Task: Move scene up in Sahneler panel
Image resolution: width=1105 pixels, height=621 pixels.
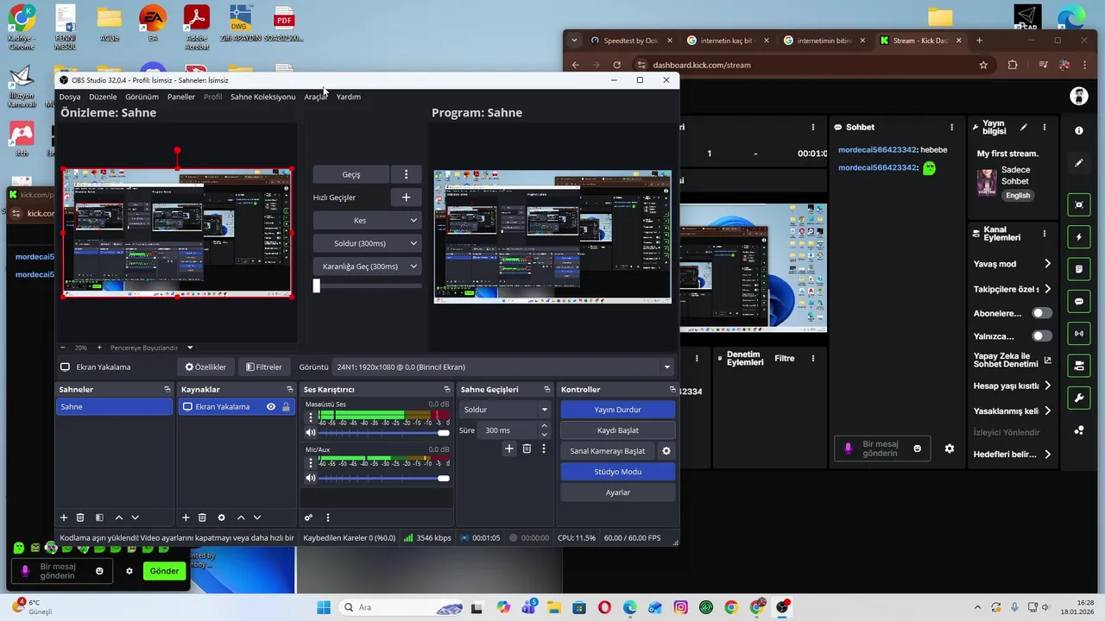Action: (x=118, y=517)
